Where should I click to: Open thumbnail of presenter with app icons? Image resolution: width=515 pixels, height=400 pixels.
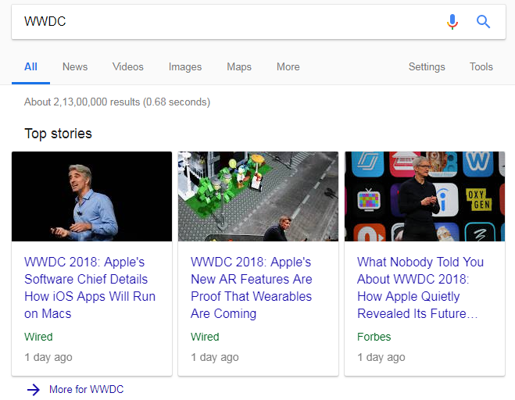click(424, 196)
